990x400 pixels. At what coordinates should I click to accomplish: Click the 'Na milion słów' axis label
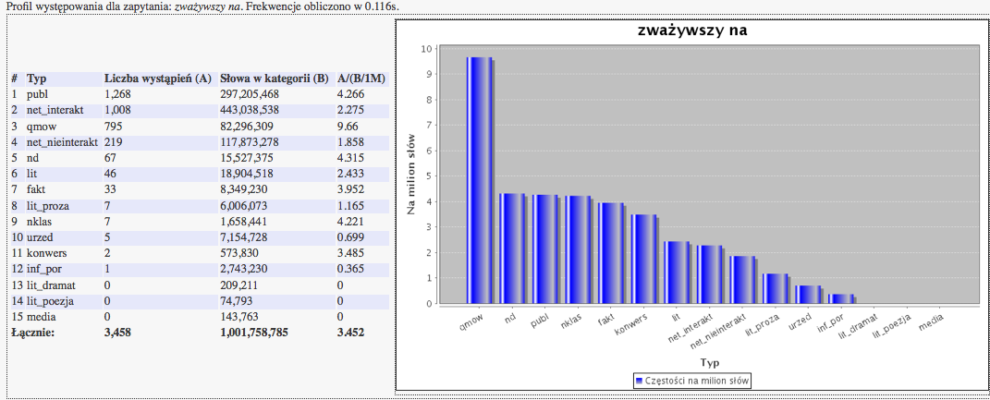412,175
